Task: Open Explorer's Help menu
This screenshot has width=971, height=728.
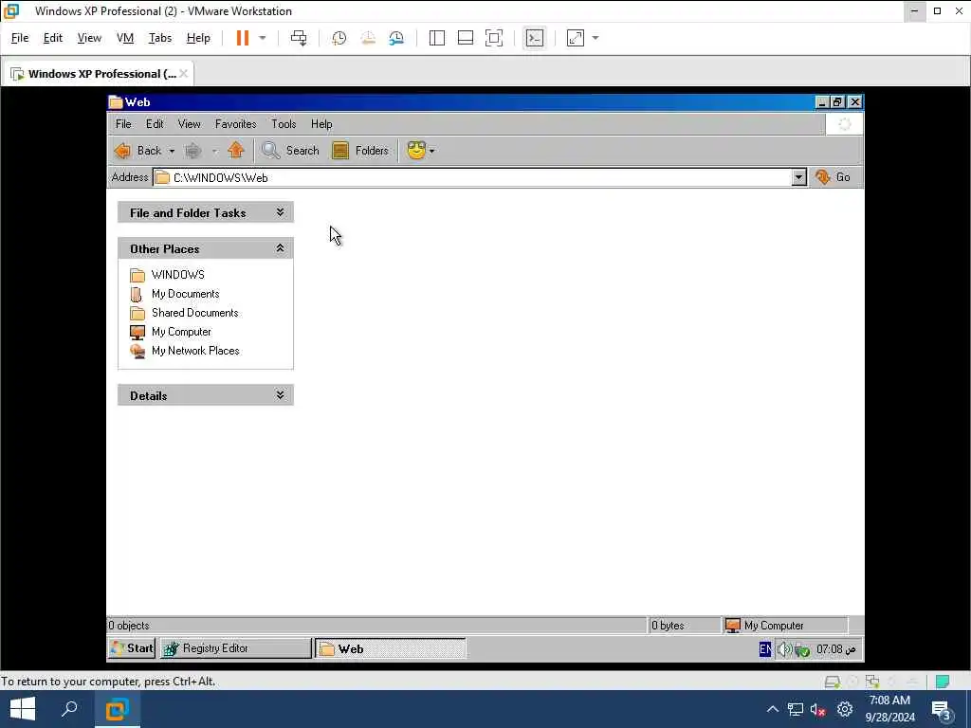Action: 321,124
